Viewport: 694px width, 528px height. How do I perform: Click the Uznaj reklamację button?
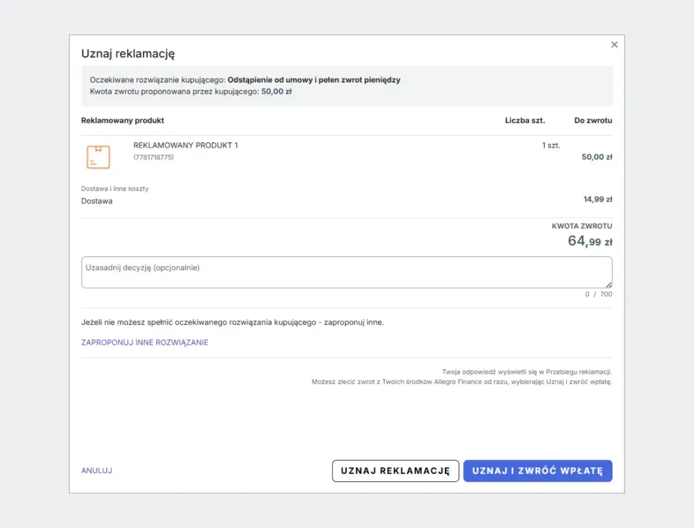396,471
